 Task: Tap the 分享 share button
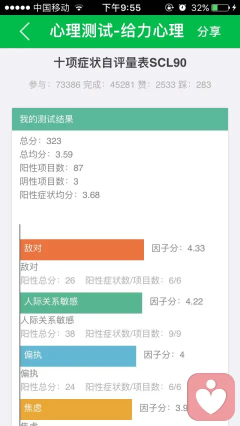[x=208, y=31]
